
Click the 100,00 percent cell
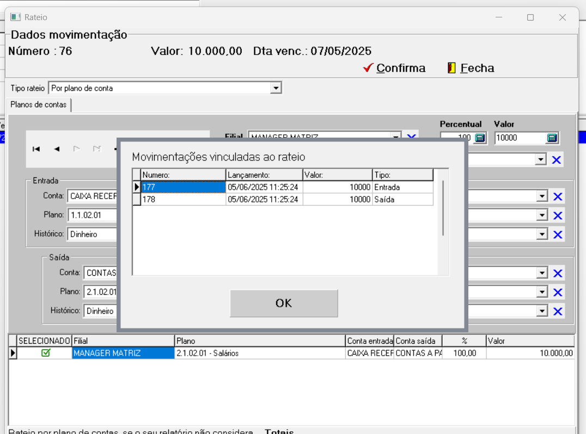coord(464,353)
